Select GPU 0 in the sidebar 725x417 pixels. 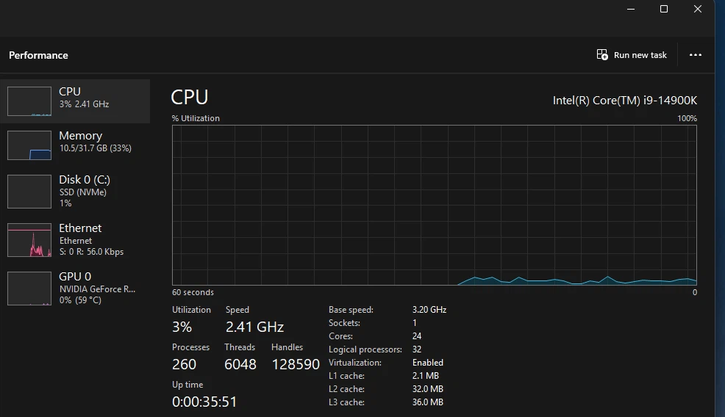(x=75, y=289)
